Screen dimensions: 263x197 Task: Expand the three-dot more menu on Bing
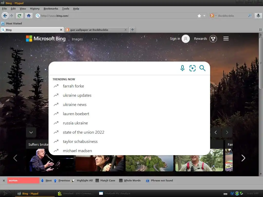[x=95, y=39]
